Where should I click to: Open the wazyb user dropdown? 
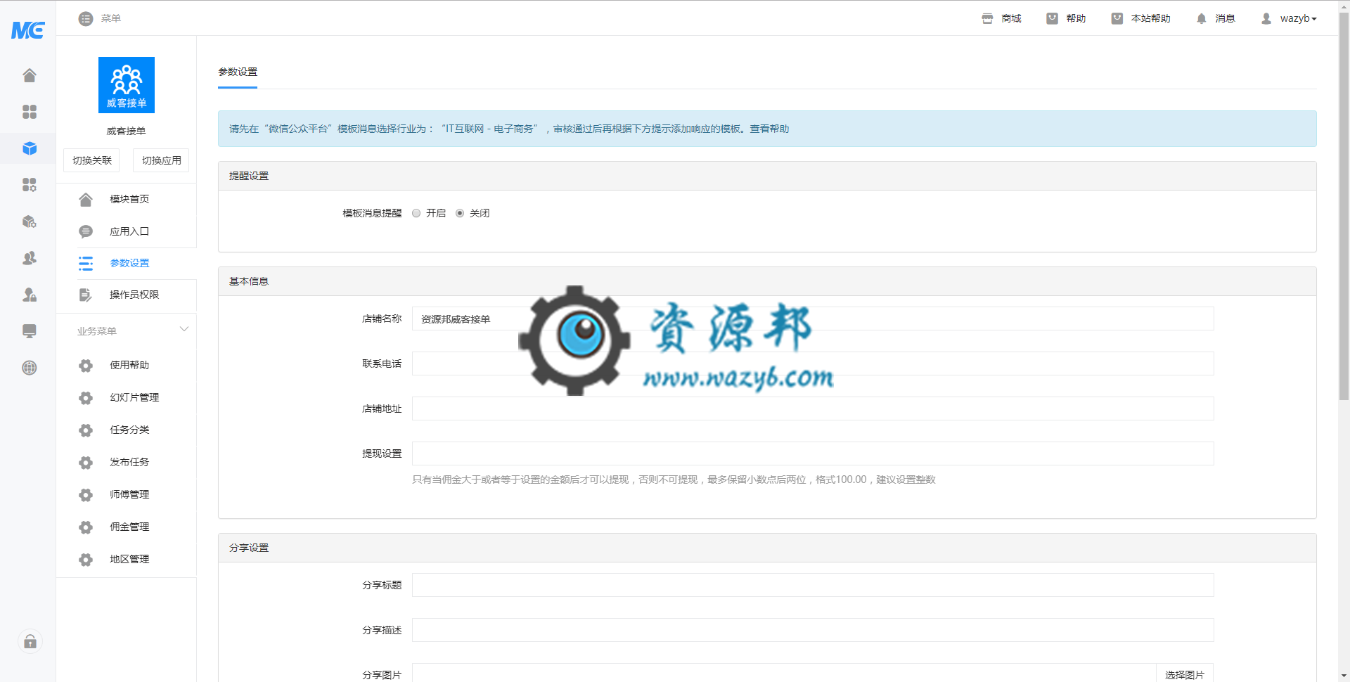1298,18
